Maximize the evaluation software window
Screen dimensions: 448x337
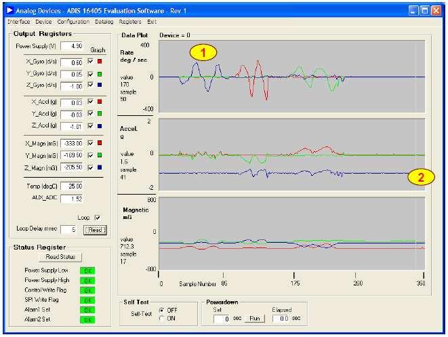pos(425,11)
